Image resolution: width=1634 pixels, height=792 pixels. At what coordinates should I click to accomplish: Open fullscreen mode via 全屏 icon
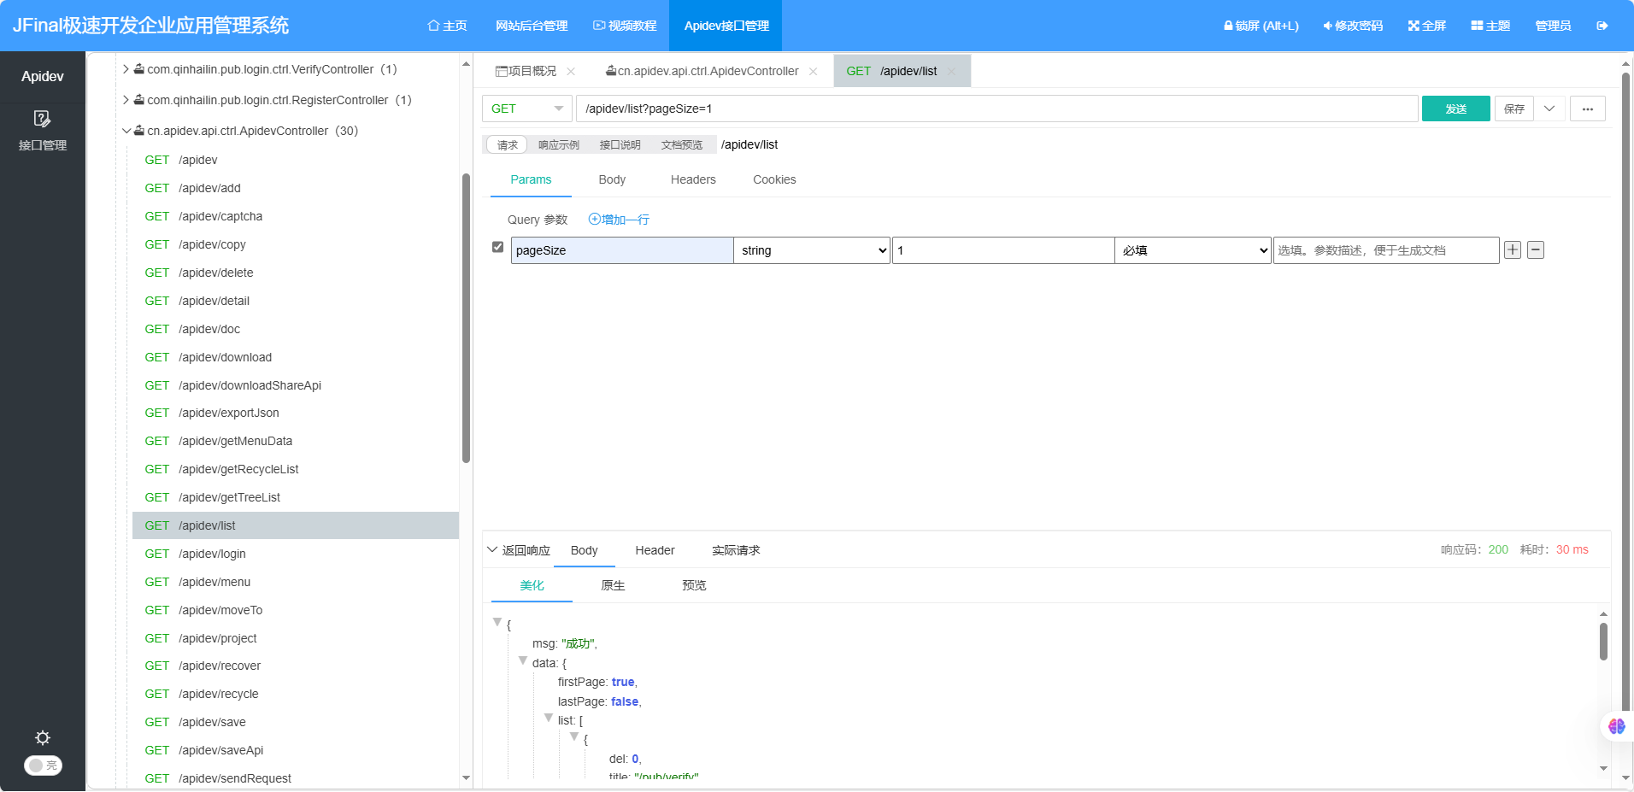pos(1413,26)
